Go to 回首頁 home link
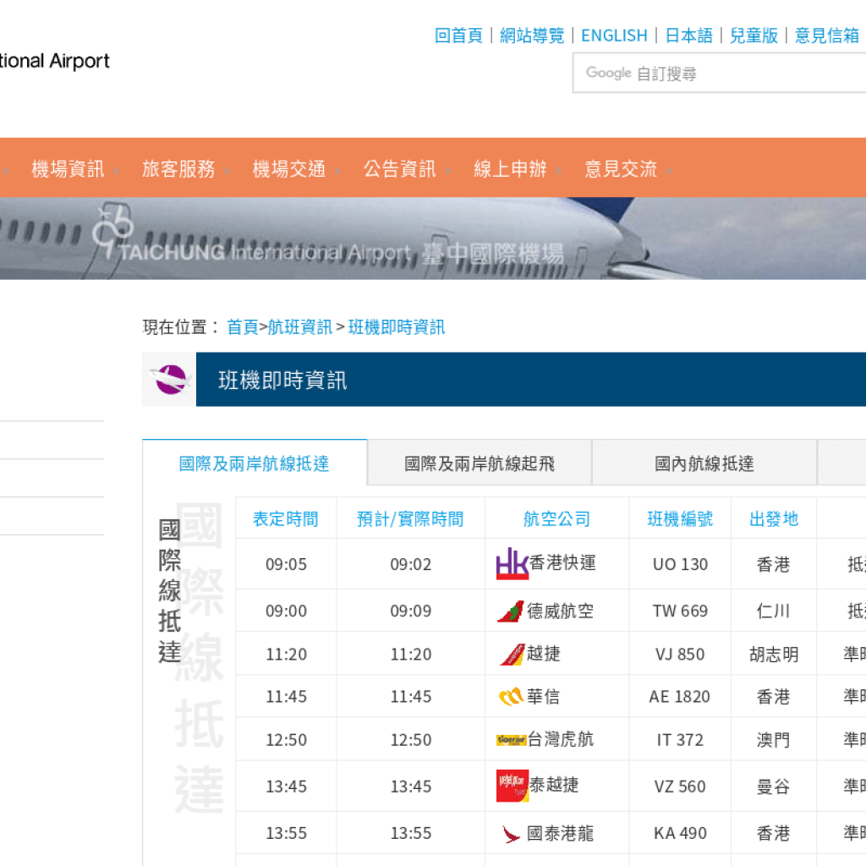866x866 pixels. pos(458,36)
